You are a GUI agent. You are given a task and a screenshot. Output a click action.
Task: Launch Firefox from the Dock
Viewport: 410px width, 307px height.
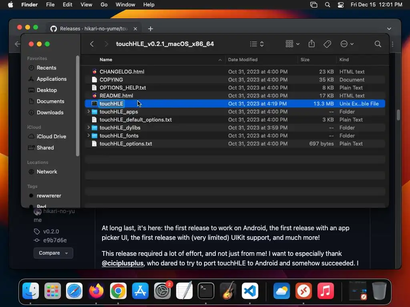click(x=96, y=291)
